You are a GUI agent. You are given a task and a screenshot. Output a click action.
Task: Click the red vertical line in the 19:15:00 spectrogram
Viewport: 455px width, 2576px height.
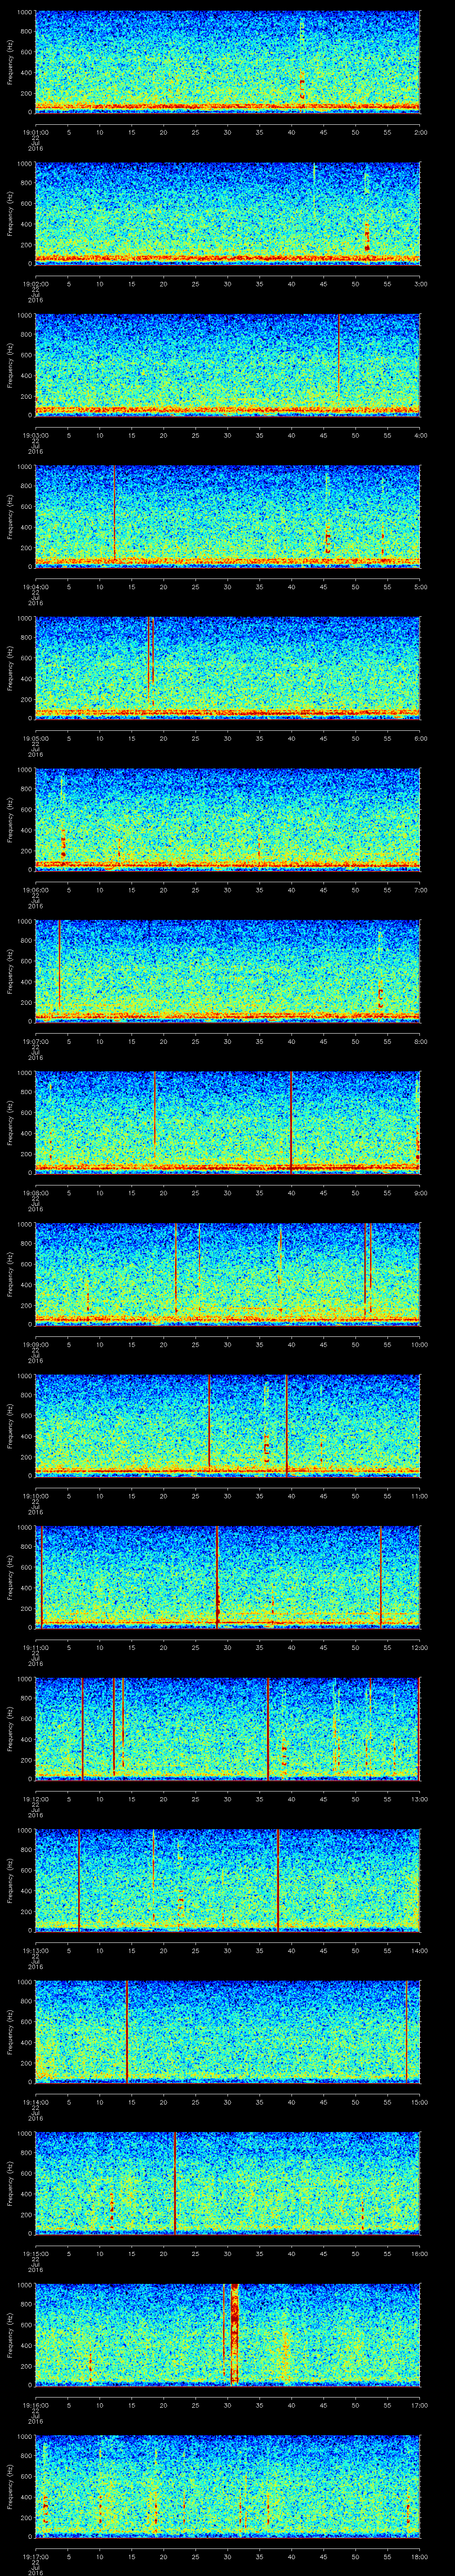coord(175,2183)
